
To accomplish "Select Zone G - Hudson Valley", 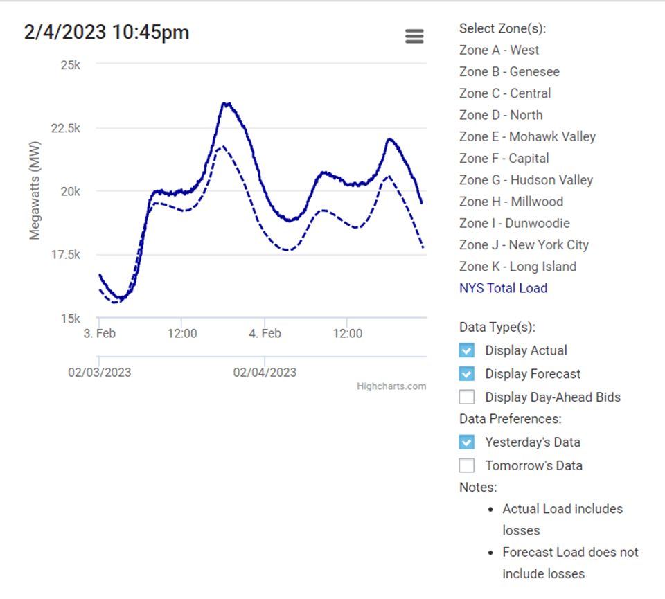I will tap(526, 180).
